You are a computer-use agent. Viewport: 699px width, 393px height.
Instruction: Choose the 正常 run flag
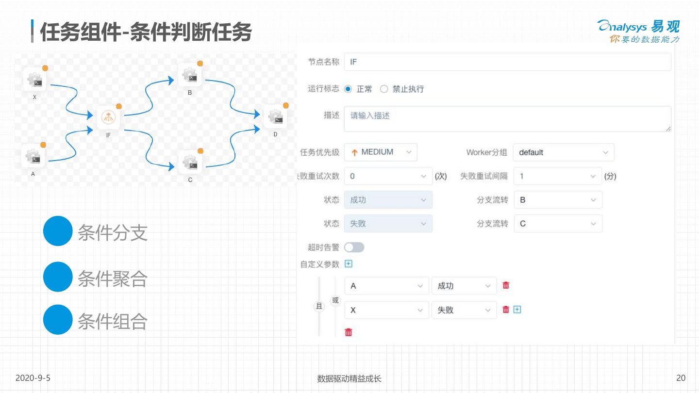[x=348, y=89]
